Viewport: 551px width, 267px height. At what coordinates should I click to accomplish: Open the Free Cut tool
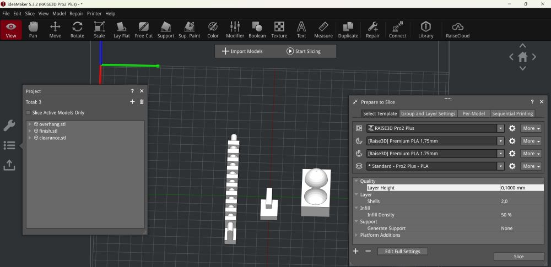(x=144, y=30)
